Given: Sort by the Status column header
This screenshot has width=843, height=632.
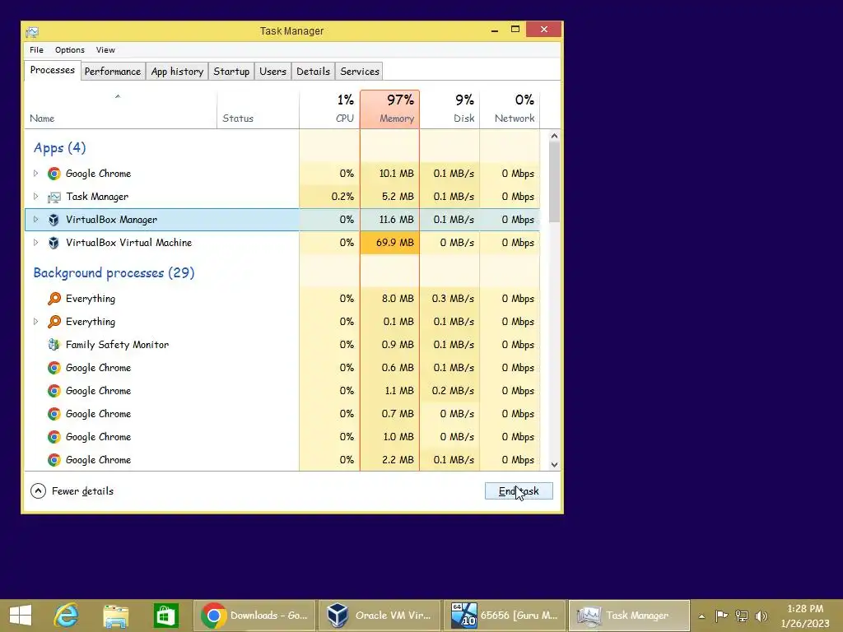Looking at the screenshot, I should (x=258, y=109).
